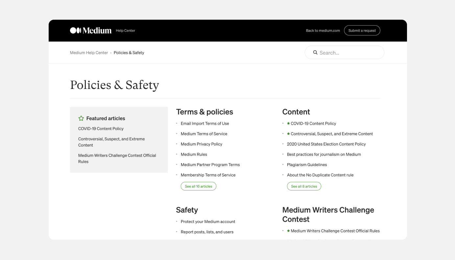Open Membership Terms of Service article
Image resolution: width=455 pixels, height=260 pixels.
click(208, 175)
